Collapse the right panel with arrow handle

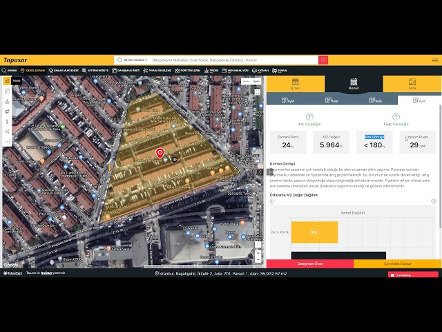tap(270, 172)
